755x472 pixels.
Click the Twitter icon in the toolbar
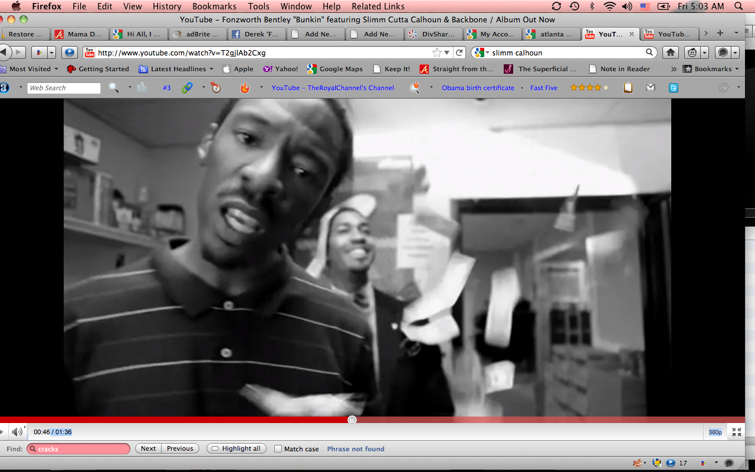click(x=673, y=88)
